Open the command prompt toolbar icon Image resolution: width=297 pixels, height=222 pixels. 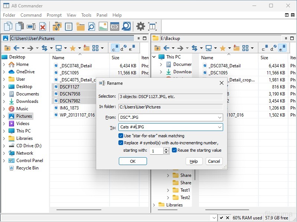(115, 26)
